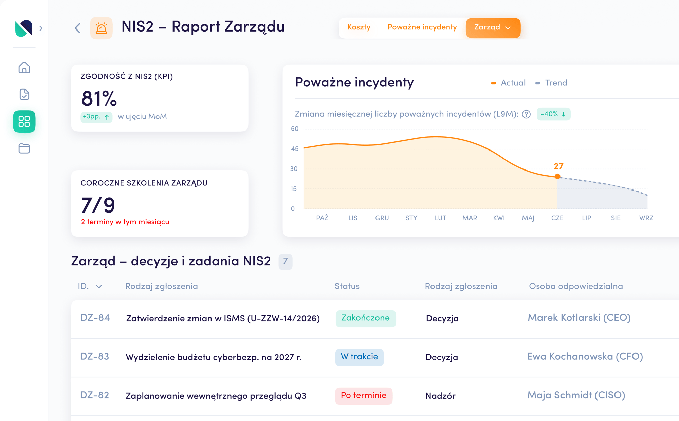The height and width of the screenshot is (421, 679).
Task: Open the Home icon in sidebar
Action: coord(24,67)
